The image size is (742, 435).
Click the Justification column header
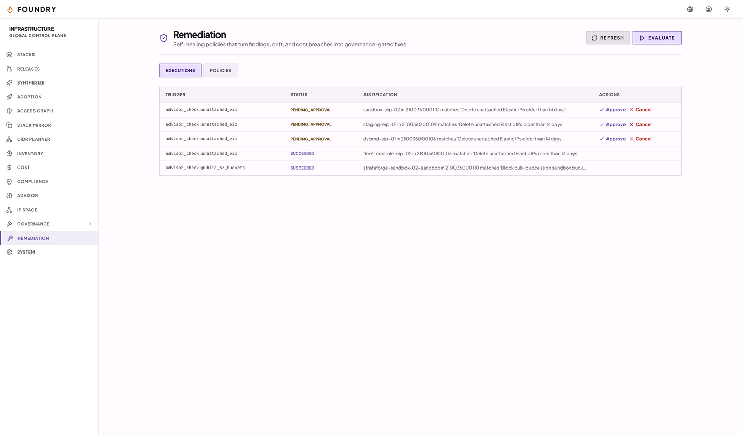pyautogui.click(x=380, y=95)
